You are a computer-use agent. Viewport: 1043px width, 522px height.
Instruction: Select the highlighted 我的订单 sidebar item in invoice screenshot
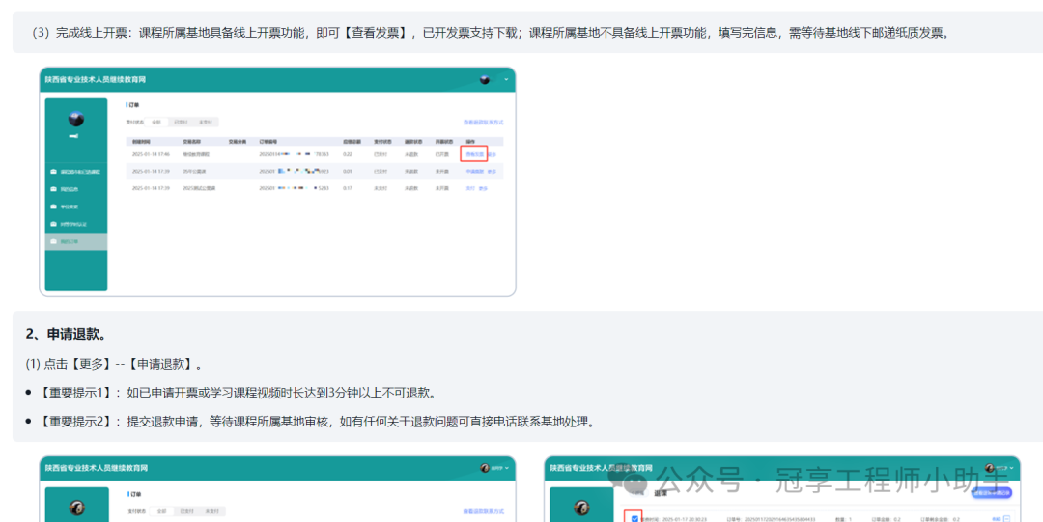tap(76, 241)
